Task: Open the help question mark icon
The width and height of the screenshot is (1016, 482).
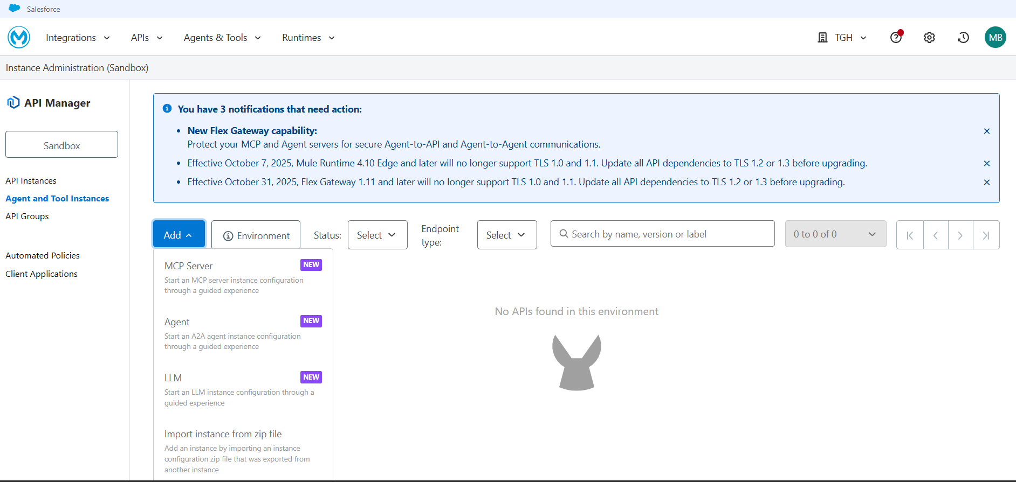Action: click(896, 37)
